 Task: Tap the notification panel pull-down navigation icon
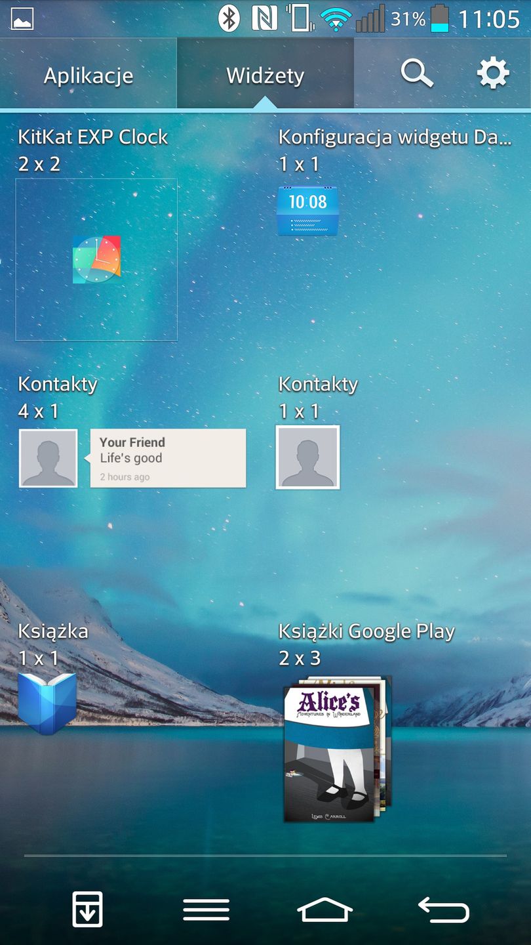click(87, 910)
